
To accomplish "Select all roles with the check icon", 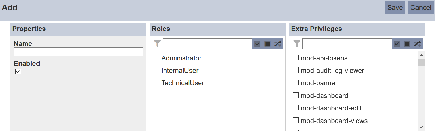I will (x=257, y=44).
